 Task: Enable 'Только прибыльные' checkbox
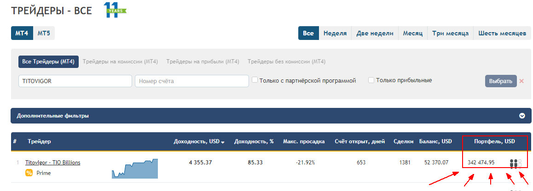[x=371, y=80]
